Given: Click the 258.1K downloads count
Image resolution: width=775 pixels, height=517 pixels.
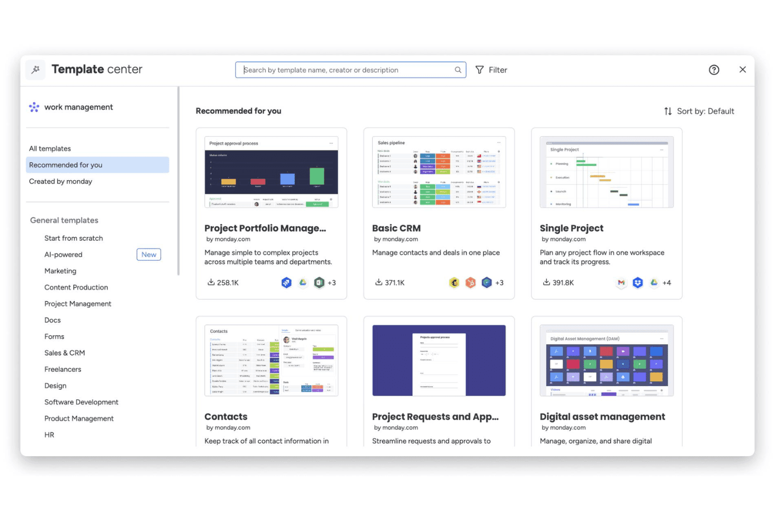Looking at the screenshot, I should coord(228,283).
